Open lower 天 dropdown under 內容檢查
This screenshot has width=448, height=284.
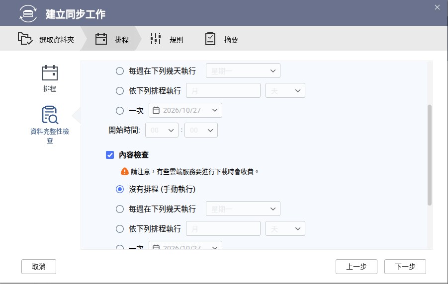pyautogui.click(x=285, y=228)
